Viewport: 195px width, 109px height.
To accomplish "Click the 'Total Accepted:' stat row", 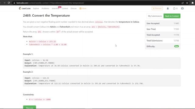I will 163,35.
